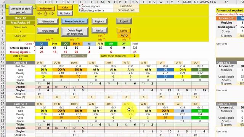Open the Amount of Slots per rack button

tap(21, 10)
